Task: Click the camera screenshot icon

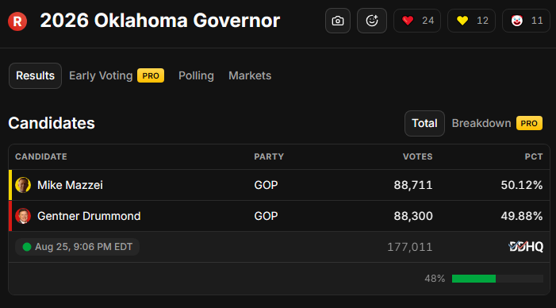Action: coord(338,21)
